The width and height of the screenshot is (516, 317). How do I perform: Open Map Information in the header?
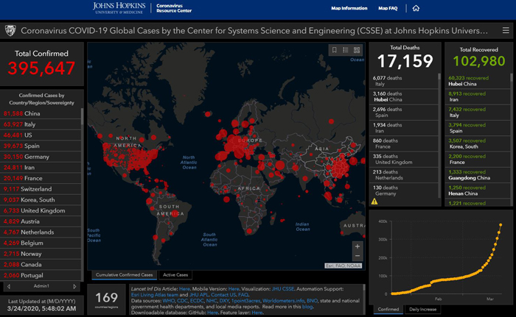pyautogui.click(x=349, y=8)
